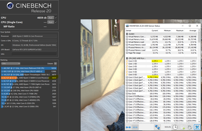Click the ranking Details arrow button
This screenshot has width=202, height=131.
[56, 64]
